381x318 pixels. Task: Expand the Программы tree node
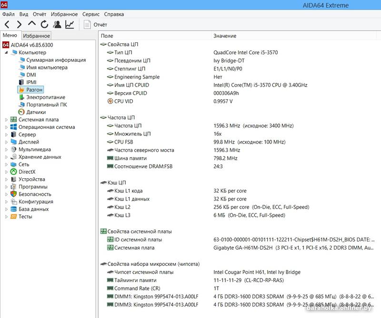pyautogui.click(x=6, y=187)
